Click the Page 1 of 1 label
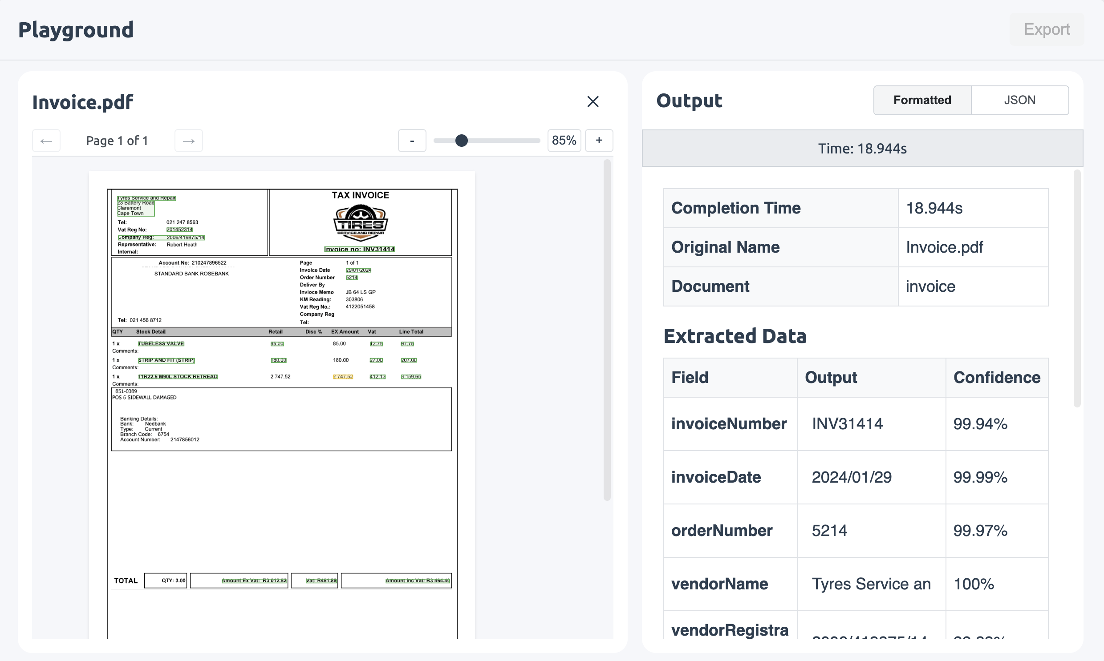This screenshot has width=1104, height=661. point(117,140)
